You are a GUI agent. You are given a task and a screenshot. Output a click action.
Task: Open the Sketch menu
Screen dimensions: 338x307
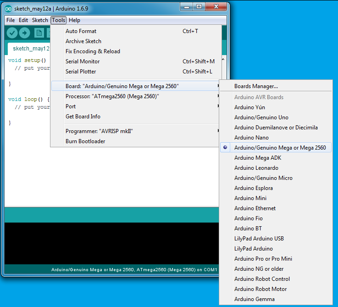(40, 20)
